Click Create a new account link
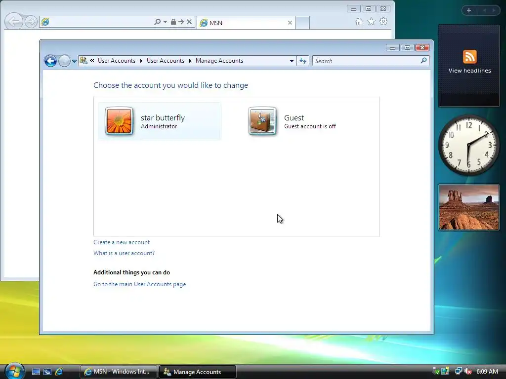Image resolution: width=506 pixels, height=379 pixels. [122, 242]
